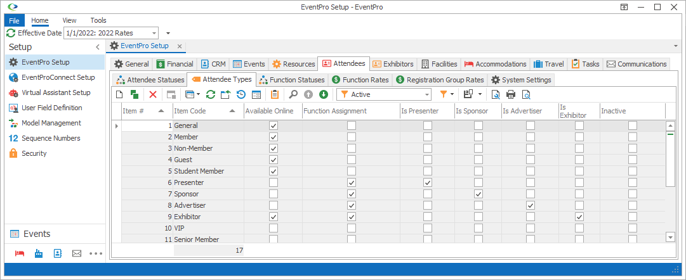Open the Financial setup tab
686x280 pixels.
175,64
